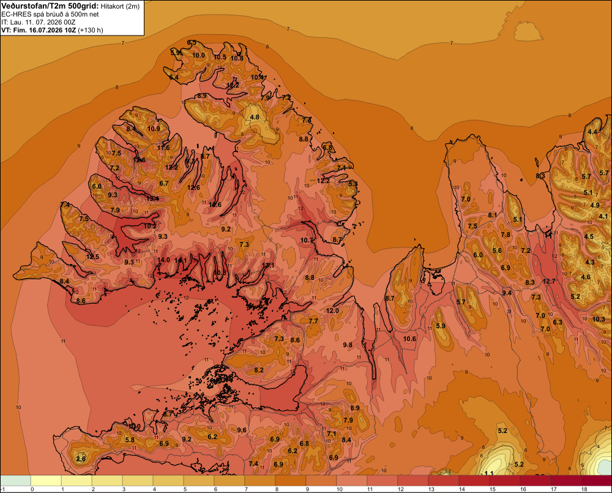Screen dimensions: 612x493
Task: Click the temperature value 10.8
Action: (x=237, y=58)
